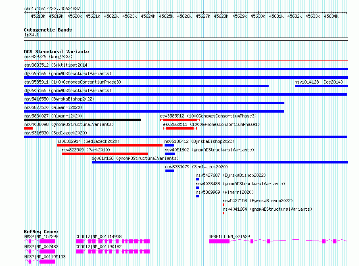Click nsv822509 (Park2010) label
This screenshot has height=266, width=359.
[x=86, y=150]
